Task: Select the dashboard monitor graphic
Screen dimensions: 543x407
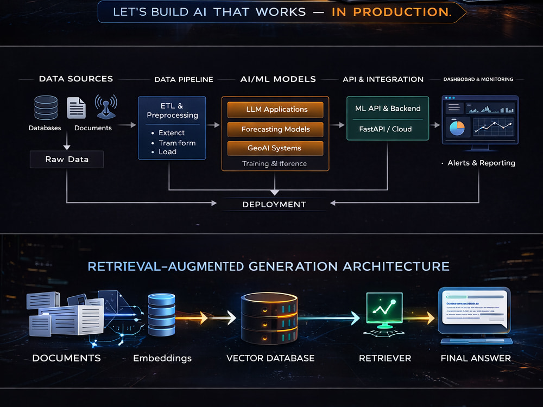Action: (481, 123)
